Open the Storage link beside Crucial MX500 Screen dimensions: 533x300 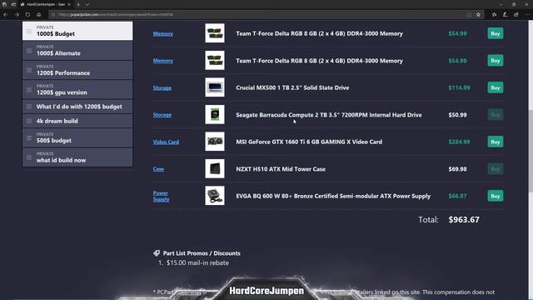(162, 87)
